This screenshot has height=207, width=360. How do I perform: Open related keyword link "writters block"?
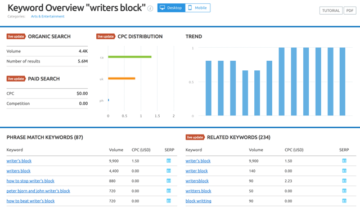198,191
